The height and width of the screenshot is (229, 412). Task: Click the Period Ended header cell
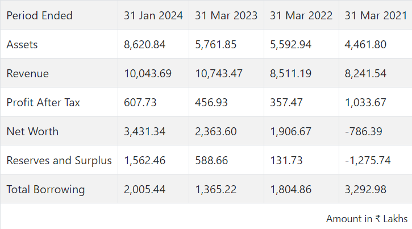[39, 15]
